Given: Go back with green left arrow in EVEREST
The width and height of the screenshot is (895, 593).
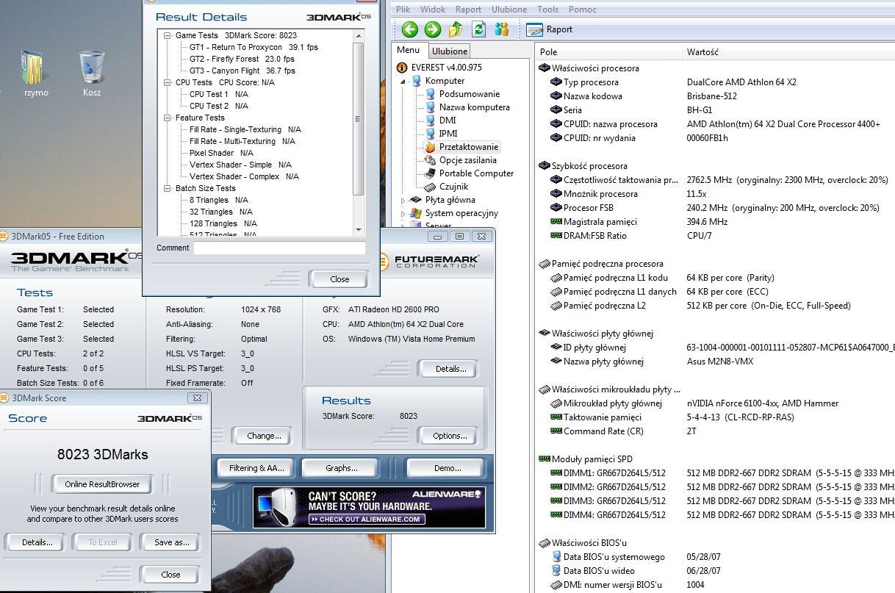Looking at the screenshot, I should click(x=410, y=29).
